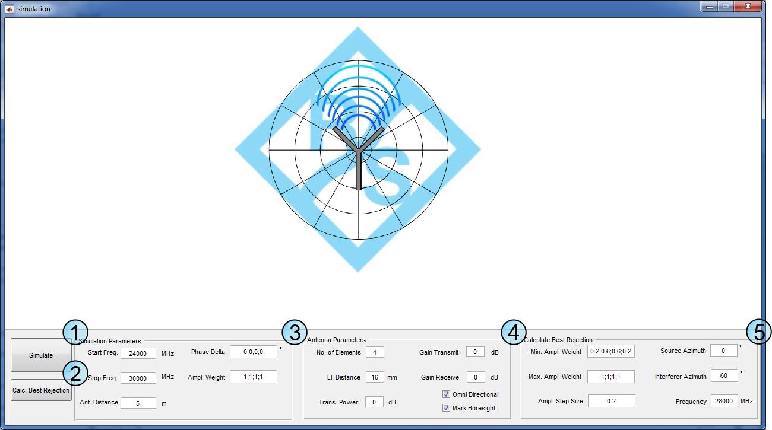The height and width of the screenshot is (430, 772).
Task: Click the Ampl. Weight input field
Action: (x=253, y=377)
